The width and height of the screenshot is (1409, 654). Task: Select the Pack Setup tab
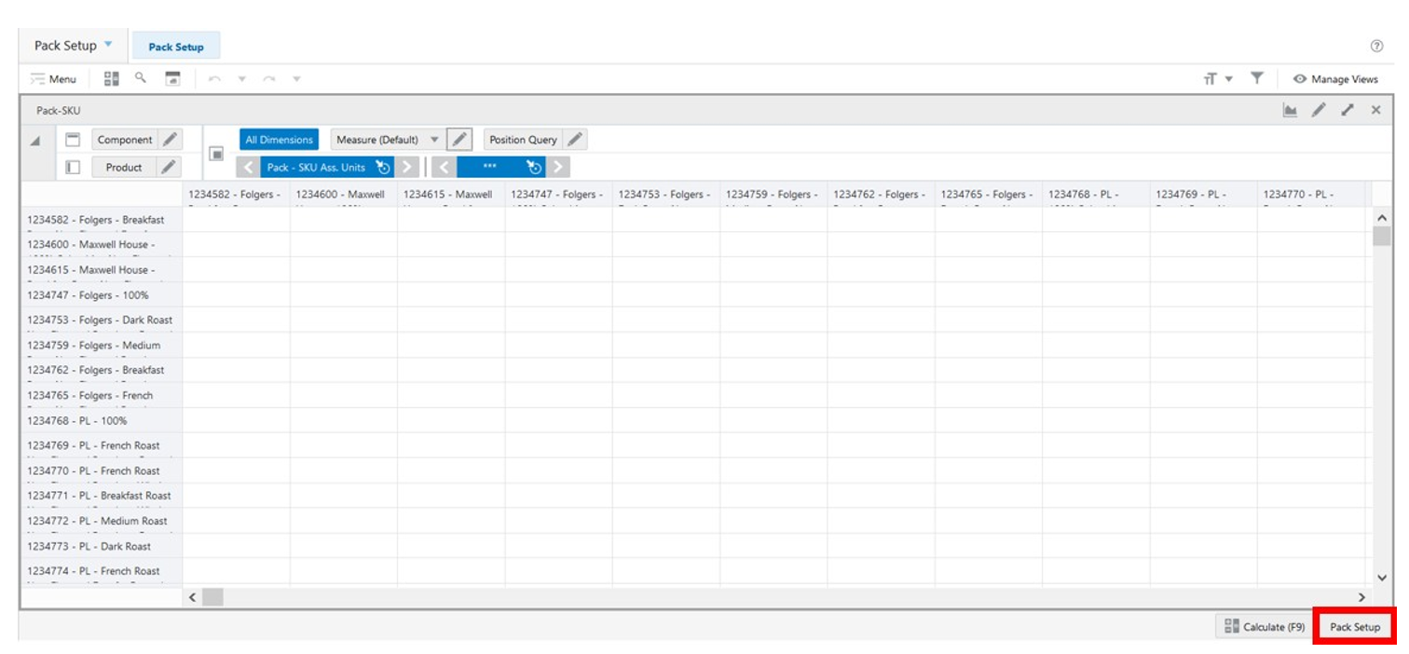point(176,47)
